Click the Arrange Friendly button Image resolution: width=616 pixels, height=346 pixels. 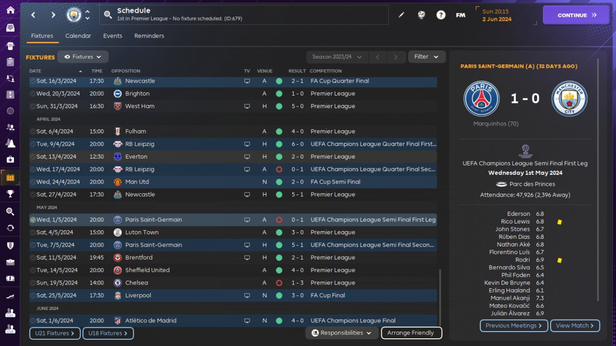(x=411, y=333)
